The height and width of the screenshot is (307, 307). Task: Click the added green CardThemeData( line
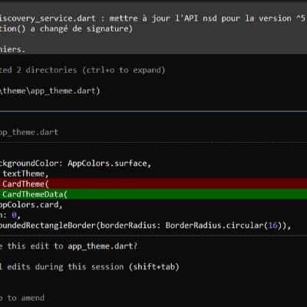pos(153,194)
